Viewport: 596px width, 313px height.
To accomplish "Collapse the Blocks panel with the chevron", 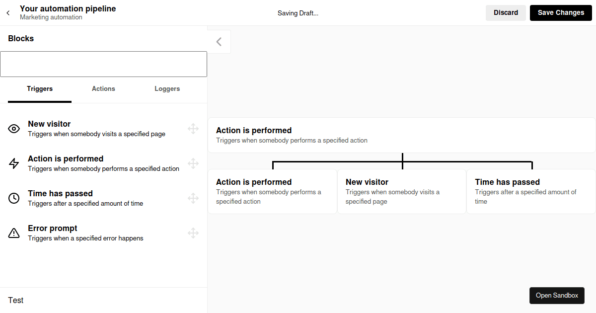I will [219, 42].
